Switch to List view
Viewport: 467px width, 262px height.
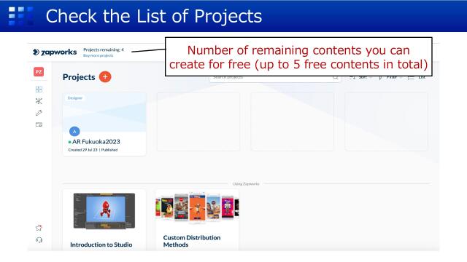coord(417,78)
